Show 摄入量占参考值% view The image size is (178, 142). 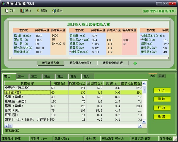(81, 63)
